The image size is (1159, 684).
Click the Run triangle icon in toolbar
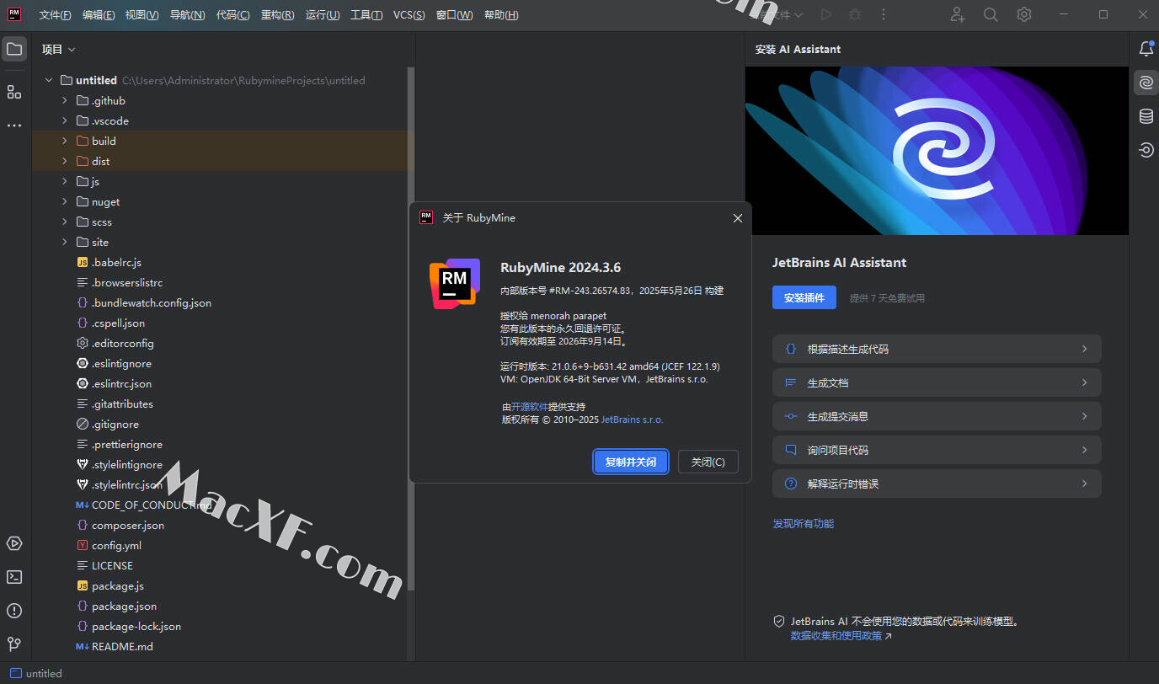pyautogui.click(x=826, y=14)
